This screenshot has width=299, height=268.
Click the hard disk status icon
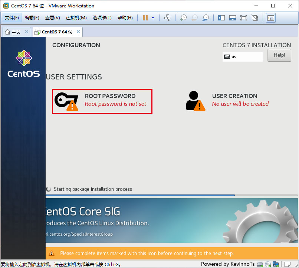pyautogui.click(x=260, y=264)
